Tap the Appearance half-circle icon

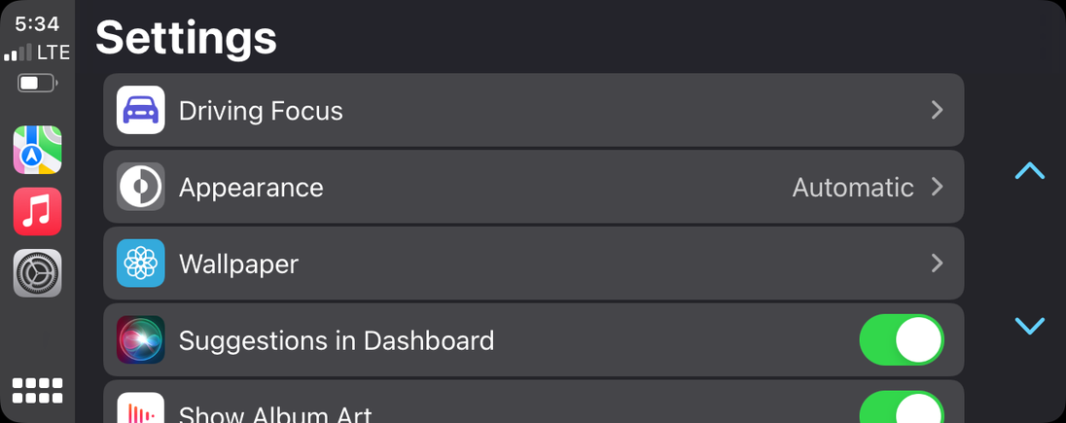click(141, 187)
